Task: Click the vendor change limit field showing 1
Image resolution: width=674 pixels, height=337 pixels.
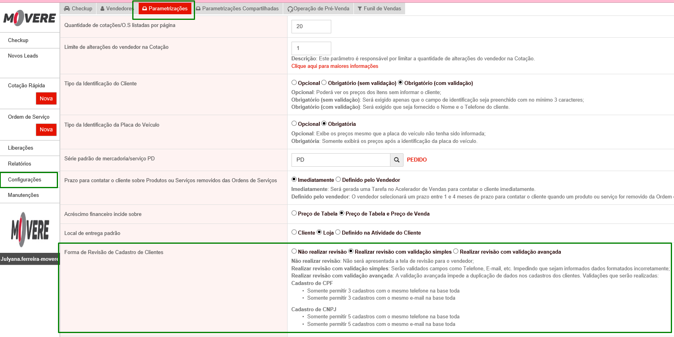Action: [311, 48]
